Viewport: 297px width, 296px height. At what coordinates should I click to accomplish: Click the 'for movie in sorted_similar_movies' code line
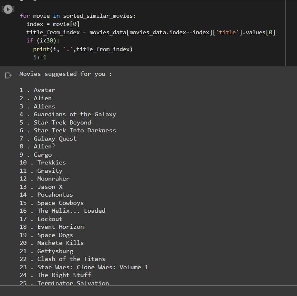[78, 16]
